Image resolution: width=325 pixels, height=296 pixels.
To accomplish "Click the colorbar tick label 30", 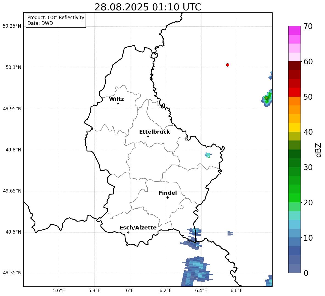I will (308, 167).
